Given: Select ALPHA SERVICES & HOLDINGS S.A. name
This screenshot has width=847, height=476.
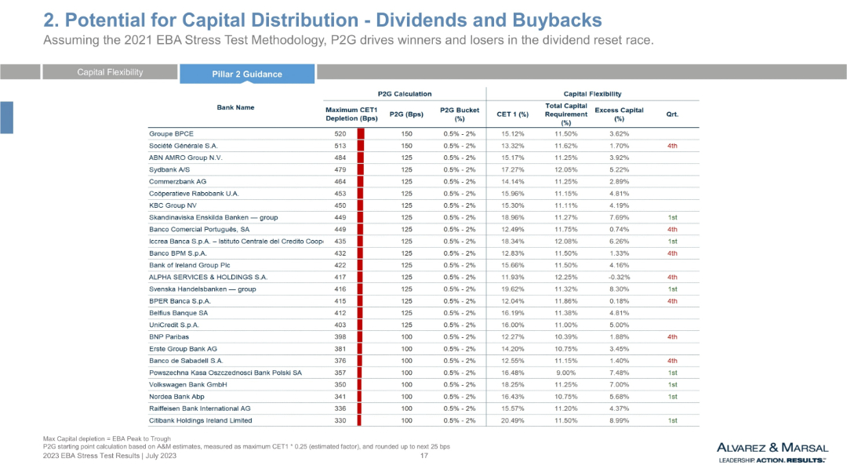Looking at the screenshot, I should 208,277.
